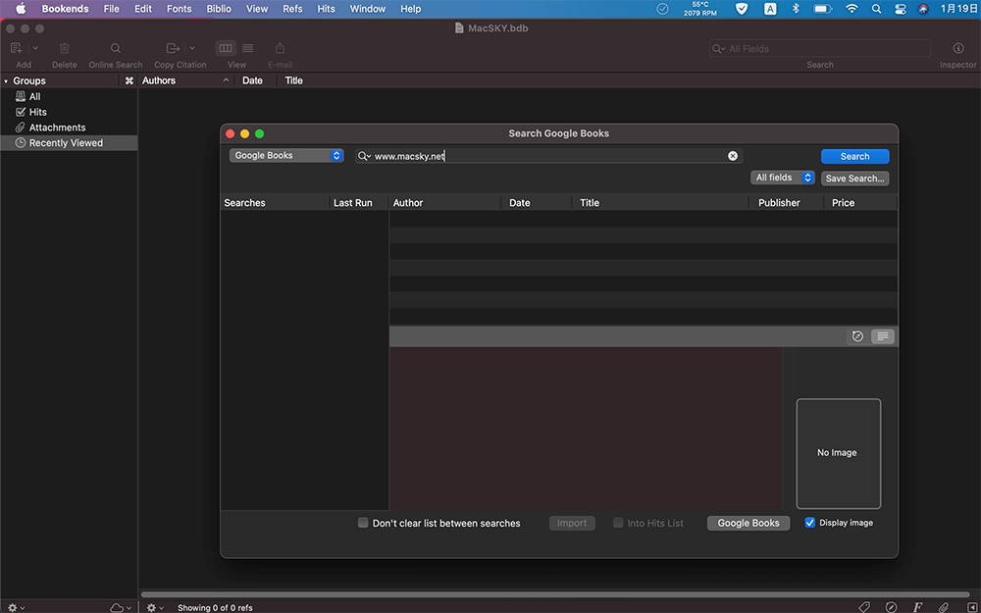
Task: Click the search field containing www.macsky.net
Action: click(548, 156)
